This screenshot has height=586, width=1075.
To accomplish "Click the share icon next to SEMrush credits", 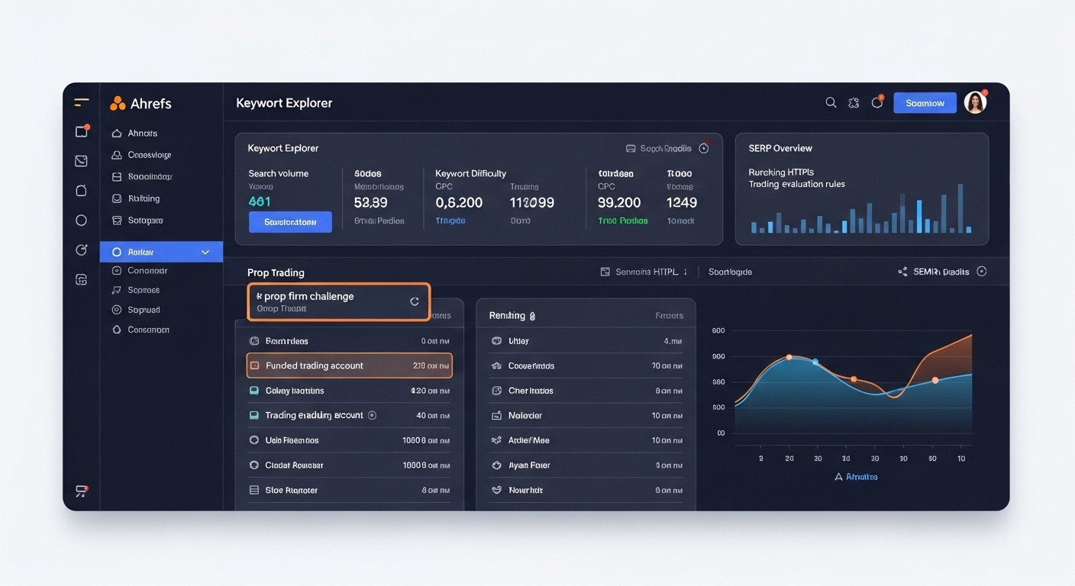I will 902,271.
